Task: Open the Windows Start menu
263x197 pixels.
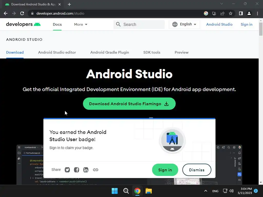Action: coord(115,191)
